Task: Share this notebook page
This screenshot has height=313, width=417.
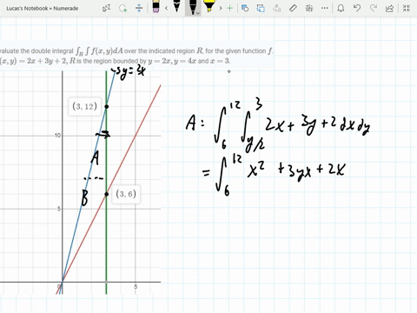Action: tap(389, 8)
